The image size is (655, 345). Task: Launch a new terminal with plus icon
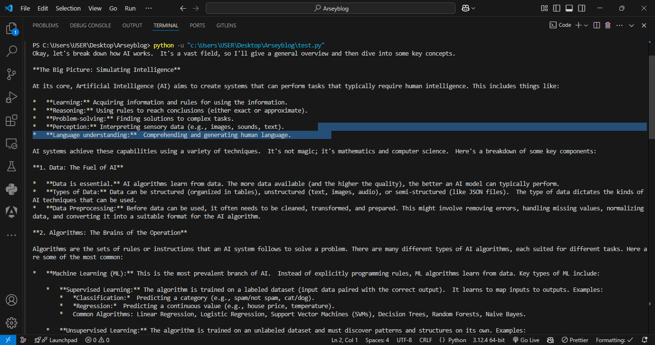coord(578,25)
